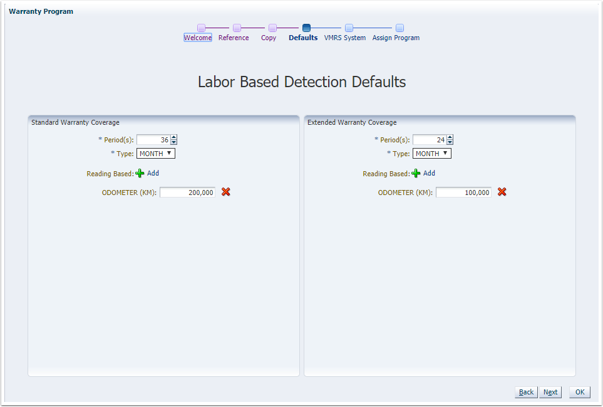Click the Standard Period(s) field showing 36
The image size is (603, 407).
tap(153, 140)
